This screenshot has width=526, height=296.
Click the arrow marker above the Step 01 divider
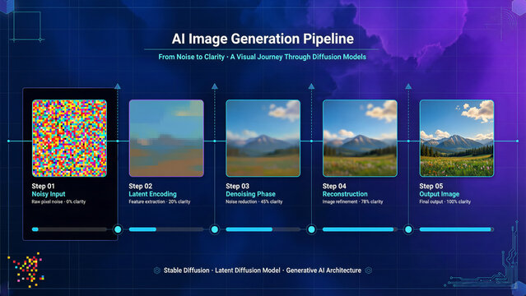click(118, 86)
